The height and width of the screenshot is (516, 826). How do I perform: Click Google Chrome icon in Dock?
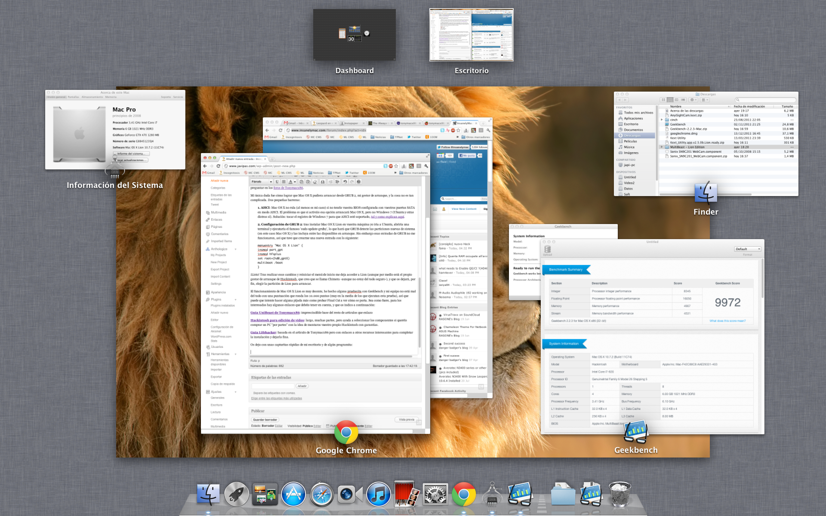(x=464, y=494)
